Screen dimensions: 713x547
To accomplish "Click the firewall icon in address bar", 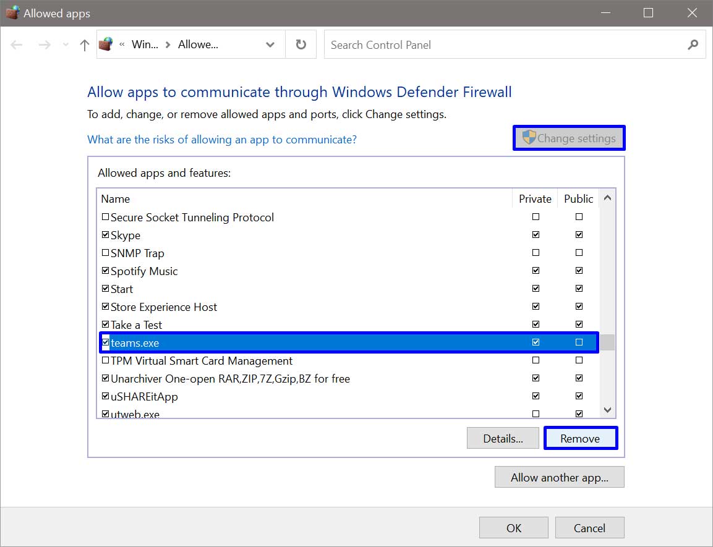I will coord(106,44).
